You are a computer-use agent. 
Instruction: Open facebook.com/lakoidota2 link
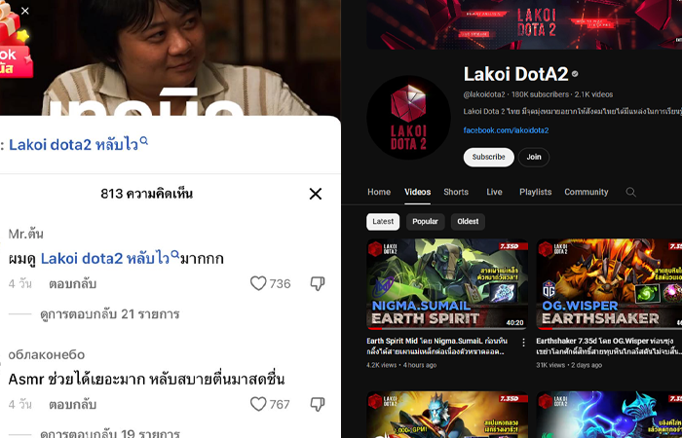506,130
